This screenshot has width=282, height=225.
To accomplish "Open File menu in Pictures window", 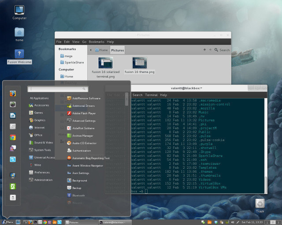I will pos(59,42).
